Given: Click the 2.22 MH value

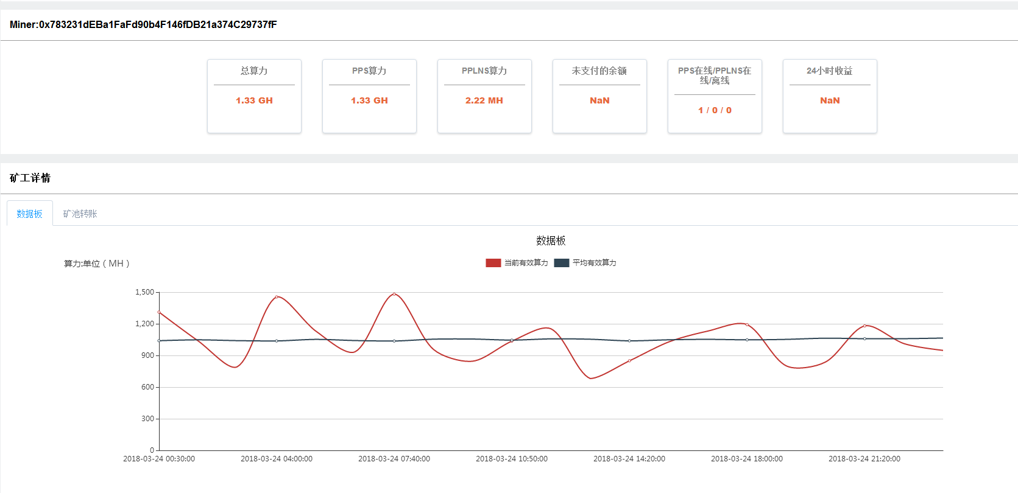Looking at the screenshot, I should point(484,100).
